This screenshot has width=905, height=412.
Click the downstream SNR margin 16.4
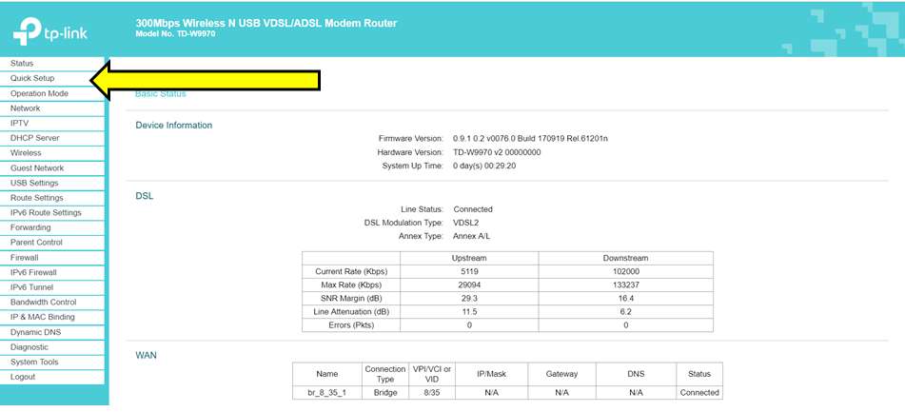click(x=625, y=299)
